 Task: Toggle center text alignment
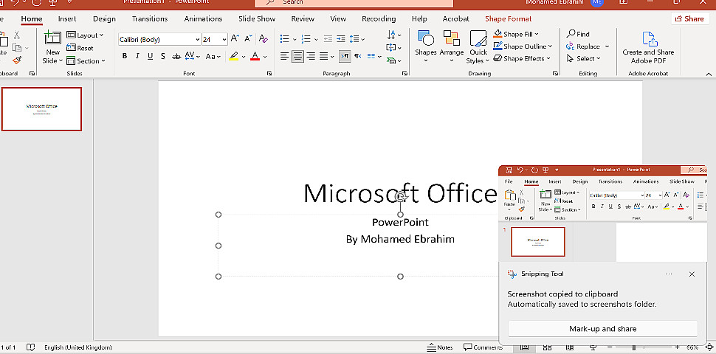(297, 56)
